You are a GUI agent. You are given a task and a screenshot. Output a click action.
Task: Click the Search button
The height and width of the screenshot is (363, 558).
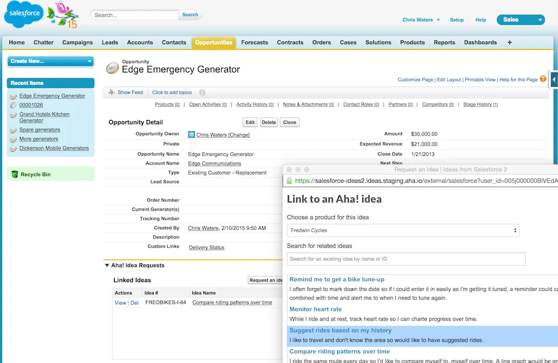click(190, 15)
